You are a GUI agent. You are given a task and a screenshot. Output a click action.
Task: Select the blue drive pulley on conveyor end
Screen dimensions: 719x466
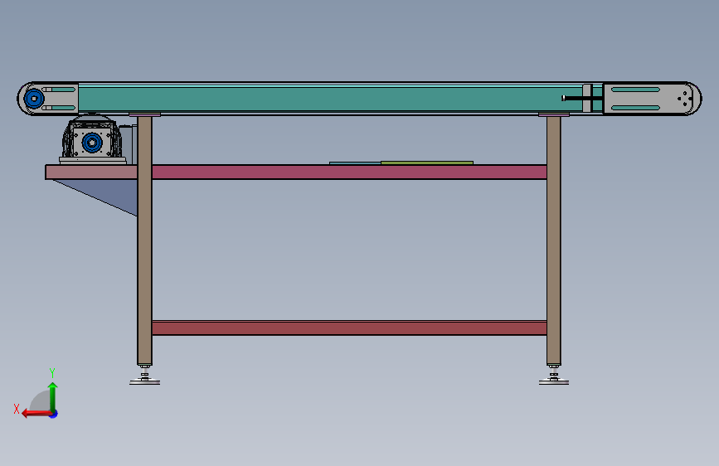[x=33, y=99]
